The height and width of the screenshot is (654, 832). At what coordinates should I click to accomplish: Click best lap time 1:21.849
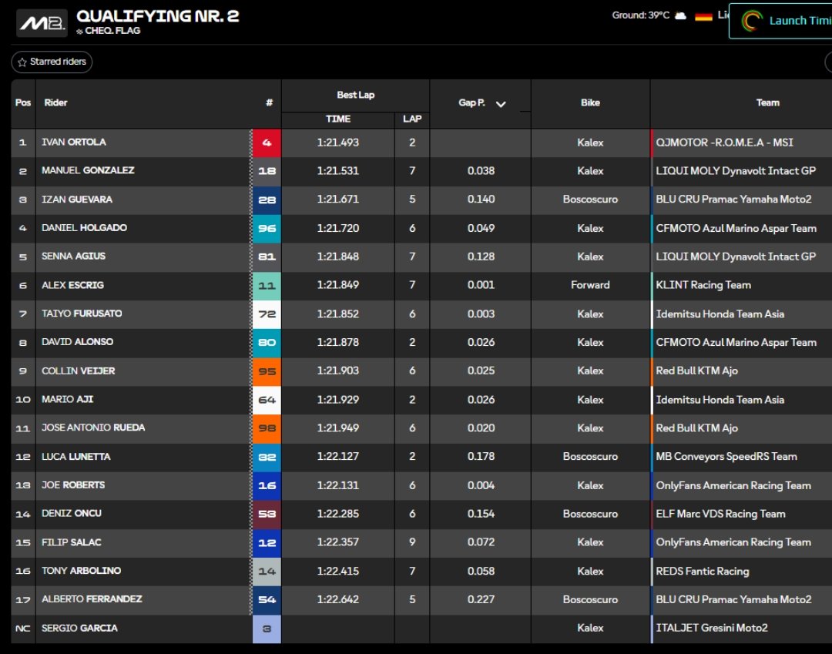[x=338, y=285]
